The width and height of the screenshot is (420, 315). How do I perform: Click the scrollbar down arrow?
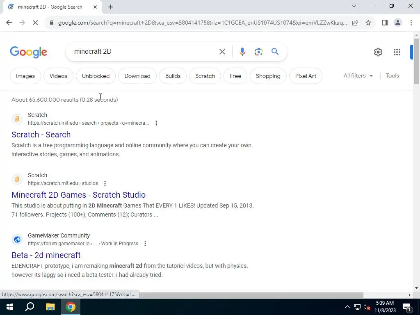tap(416, 288)
